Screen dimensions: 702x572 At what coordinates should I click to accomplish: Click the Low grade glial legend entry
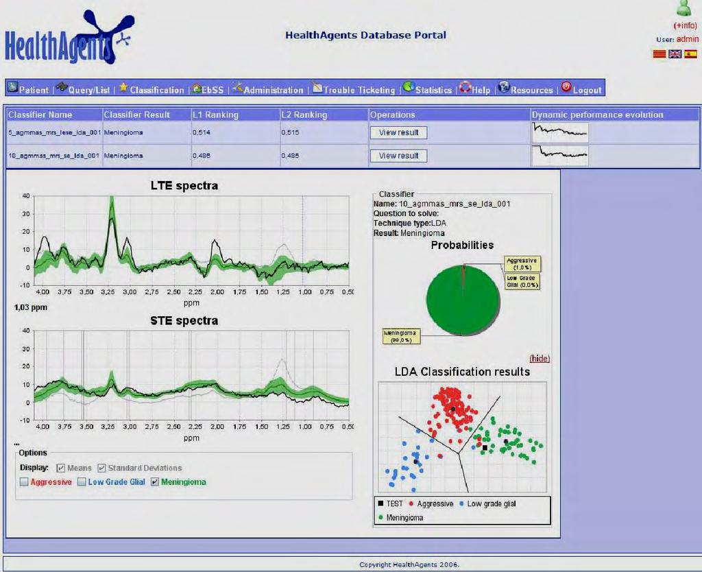487,504
